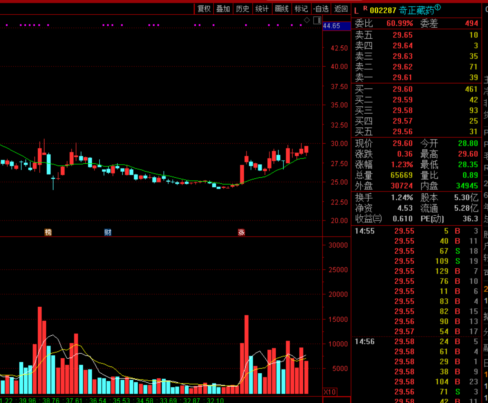Click the tallest red volume bar near 涨 marker
488x403 pixels.
(x=246, y=354)
